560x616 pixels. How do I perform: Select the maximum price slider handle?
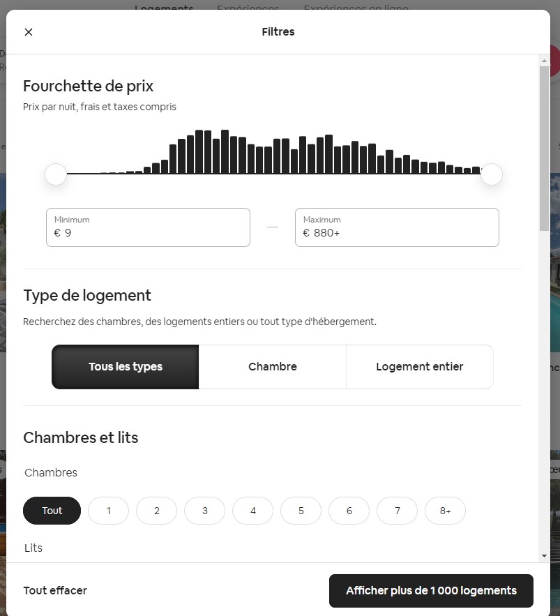491,174
